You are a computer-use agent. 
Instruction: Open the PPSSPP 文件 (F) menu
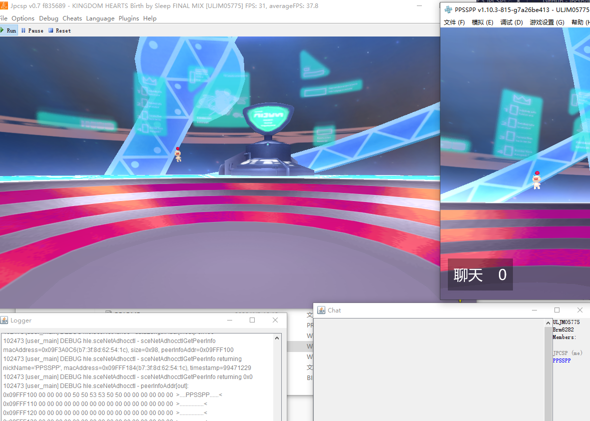pyautogui.click(x=454, y=22)
